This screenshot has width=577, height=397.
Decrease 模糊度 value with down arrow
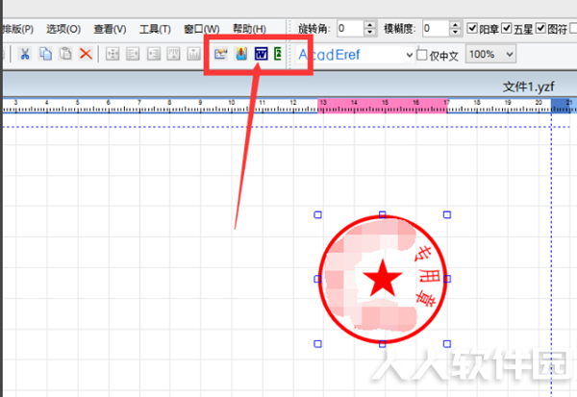[455, 32]
